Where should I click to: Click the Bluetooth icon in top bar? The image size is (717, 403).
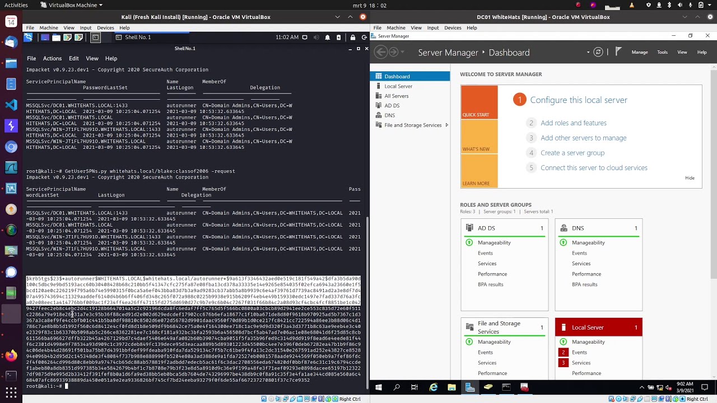669,5
